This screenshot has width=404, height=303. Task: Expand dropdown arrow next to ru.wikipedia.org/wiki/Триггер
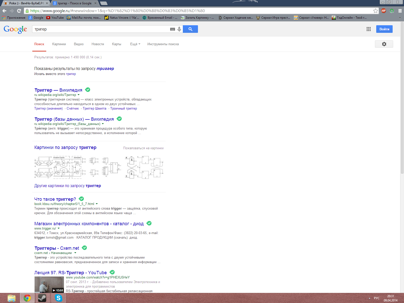point(79,95)
